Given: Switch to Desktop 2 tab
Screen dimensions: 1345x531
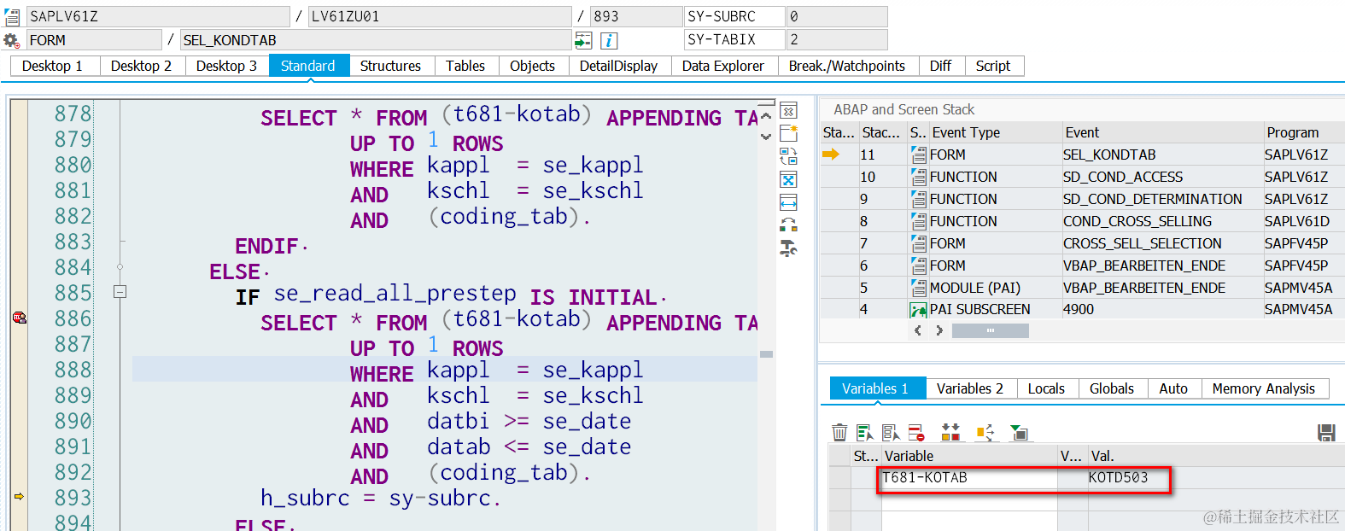Looking at the screenshot, I should click(141, 66).
